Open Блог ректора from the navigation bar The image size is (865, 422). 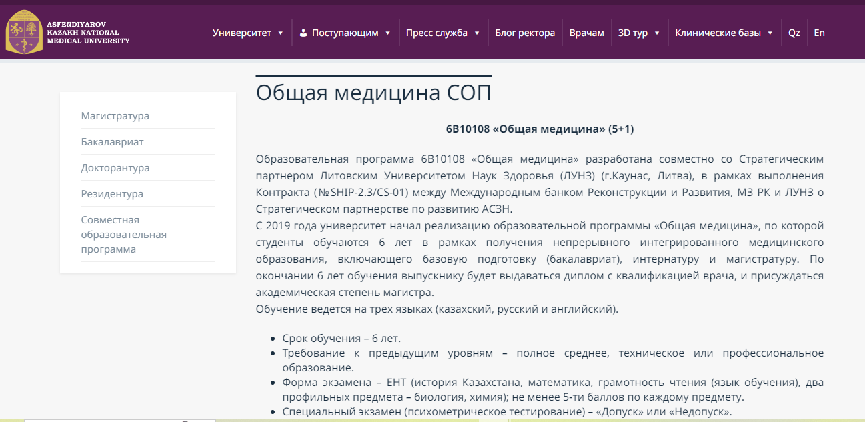pyautogui.click(x=524, y=31)
